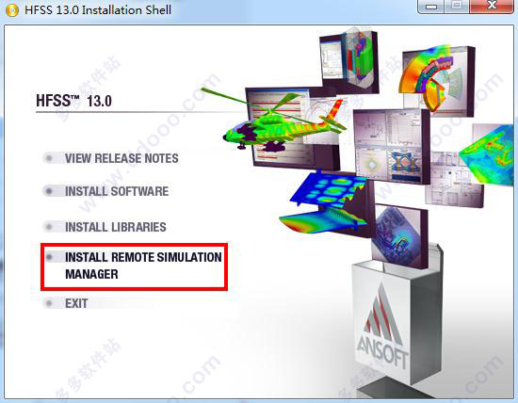Close the HFSS 13.0 Installation Shell window
The image size is (518, 403).
pos(492,7)
